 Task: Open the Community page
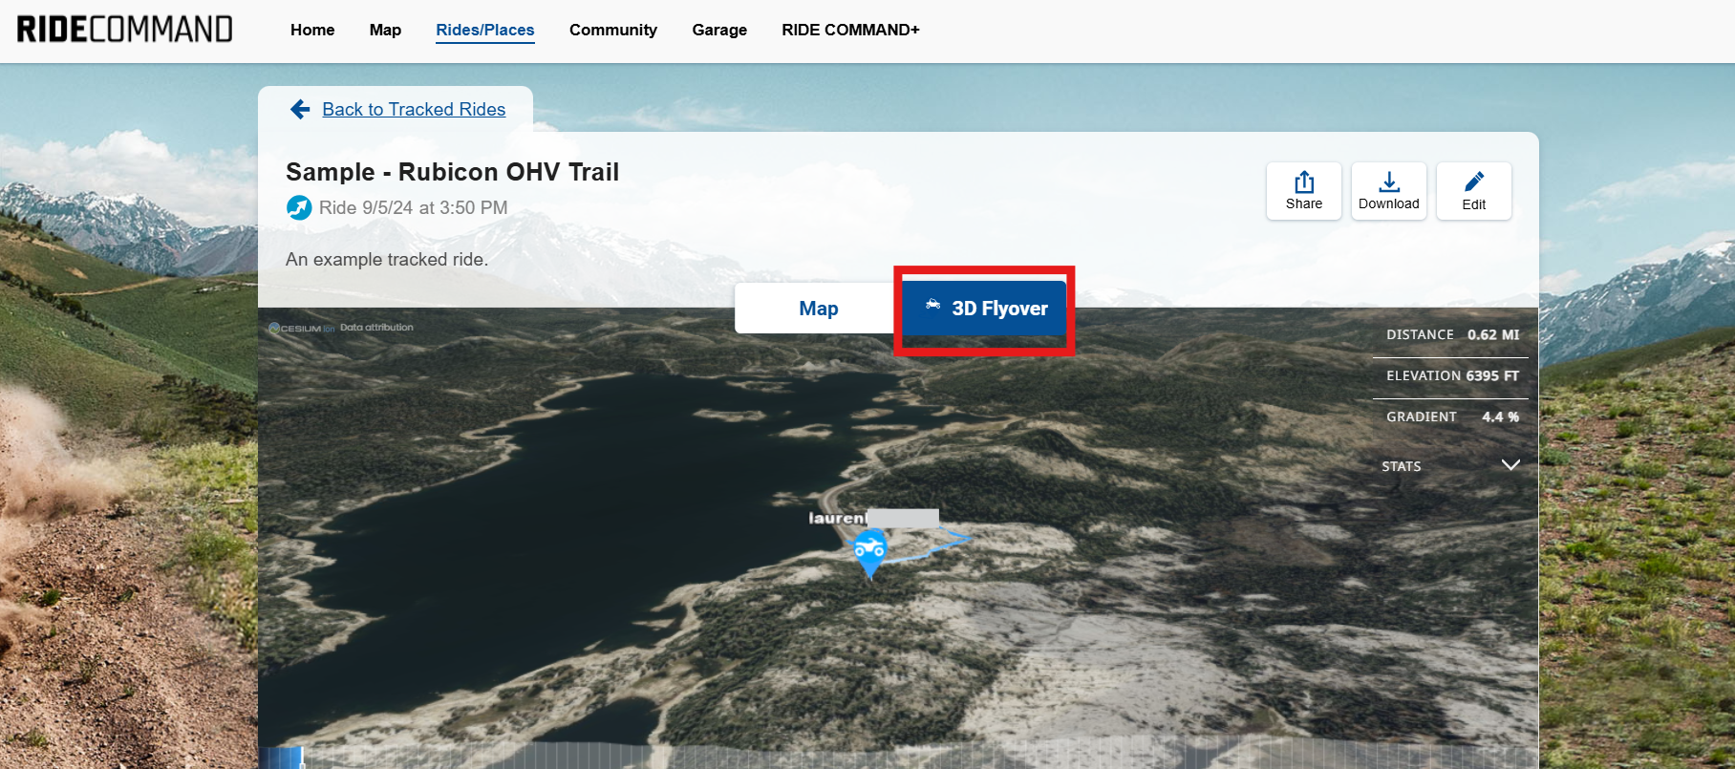click(x=613, y=30)
